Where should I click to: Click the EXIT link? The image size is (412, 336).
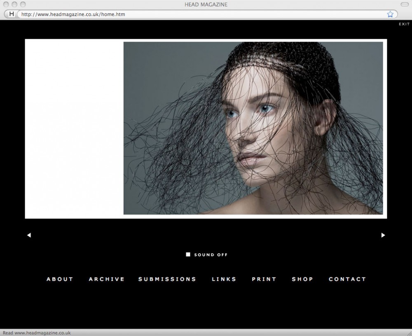tap(404, 24)
